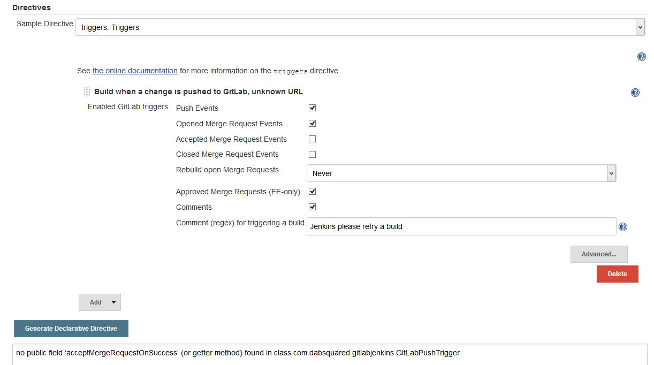The height and width of the screenshot is (365, 654).
Task: Click the 'Build when a change is pushed' title
Action: click(x=199, y=92)
